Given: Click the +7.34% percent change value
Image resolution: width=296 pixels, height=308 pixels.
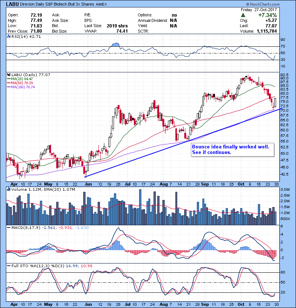Looking at the screenshot, I should coord(268,15).
